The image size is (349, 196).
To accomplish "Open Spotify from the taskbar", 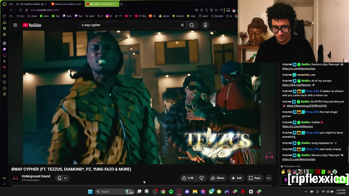I will point(171,192).
